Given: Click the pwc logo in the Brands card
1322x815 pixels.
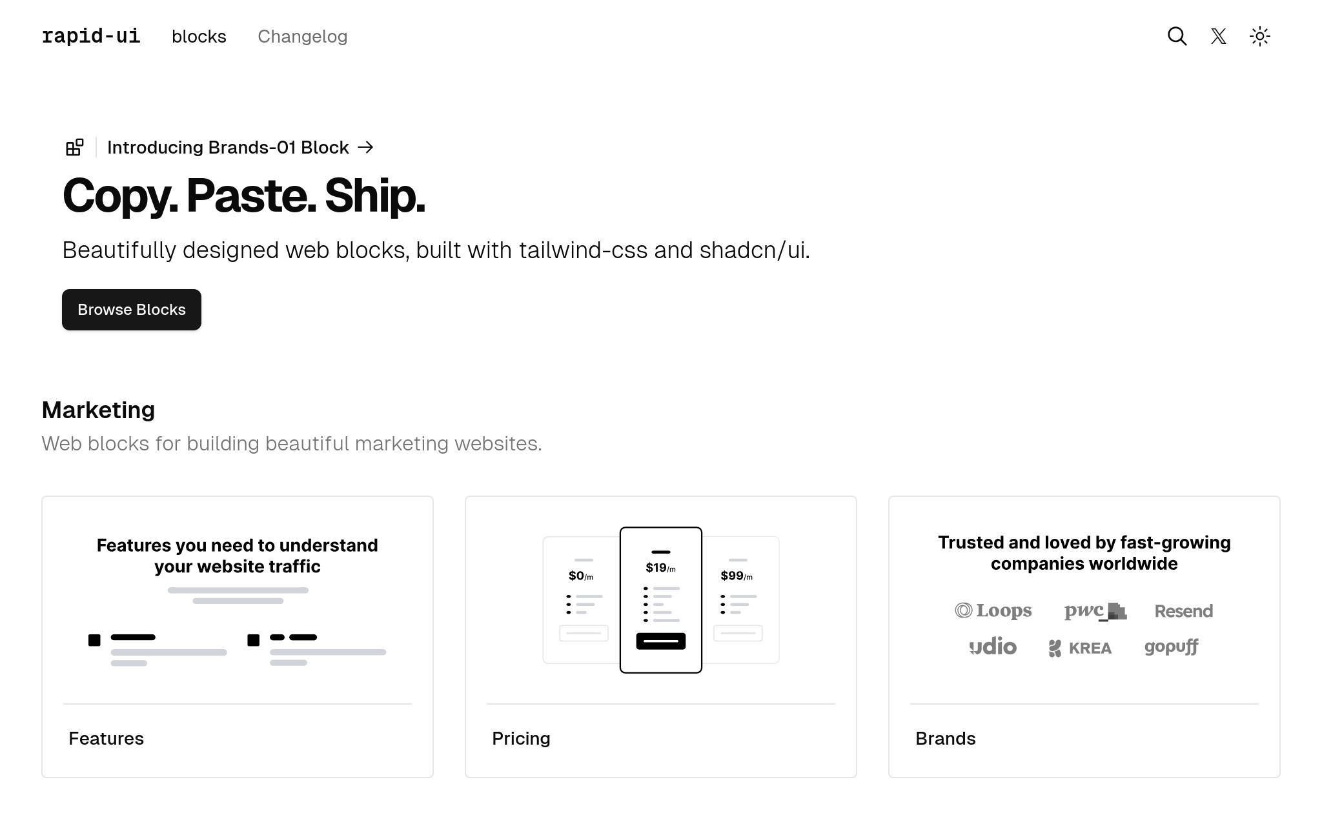Looking at the screenshot, I should [x=1095, y=610].
